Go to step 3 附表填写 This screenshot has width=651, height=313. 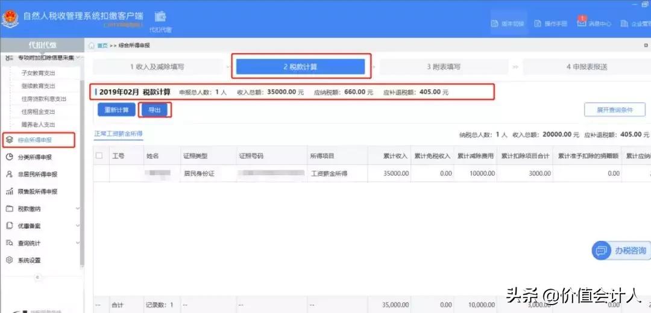(x=444, y=67)
